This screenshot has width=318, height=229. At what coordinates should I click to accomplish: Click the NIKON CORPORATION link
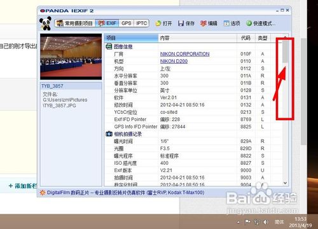[x=184, y=54]
